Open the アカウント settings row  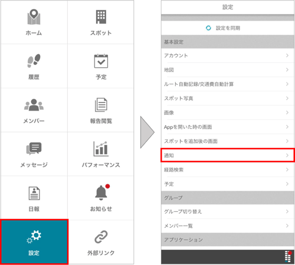point(228,55)
